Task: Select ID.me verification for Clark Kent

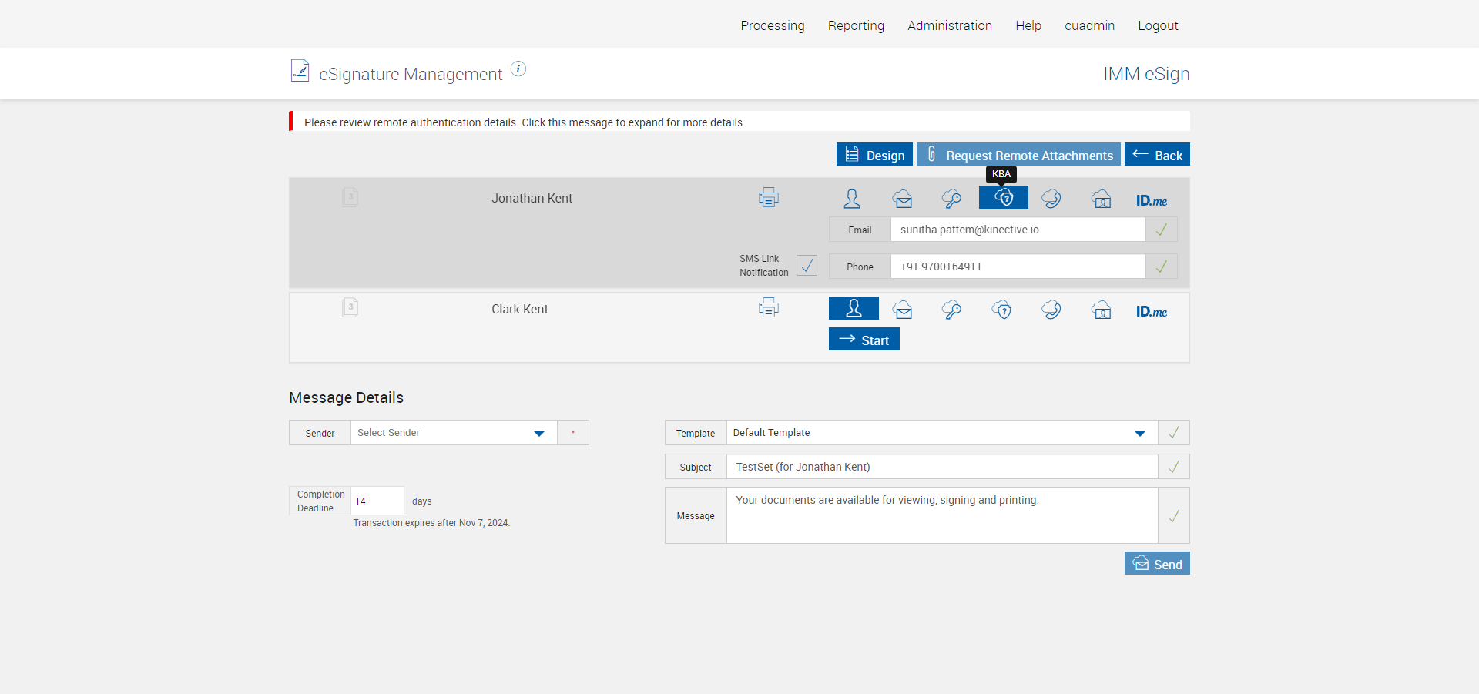Action: 1151,311
